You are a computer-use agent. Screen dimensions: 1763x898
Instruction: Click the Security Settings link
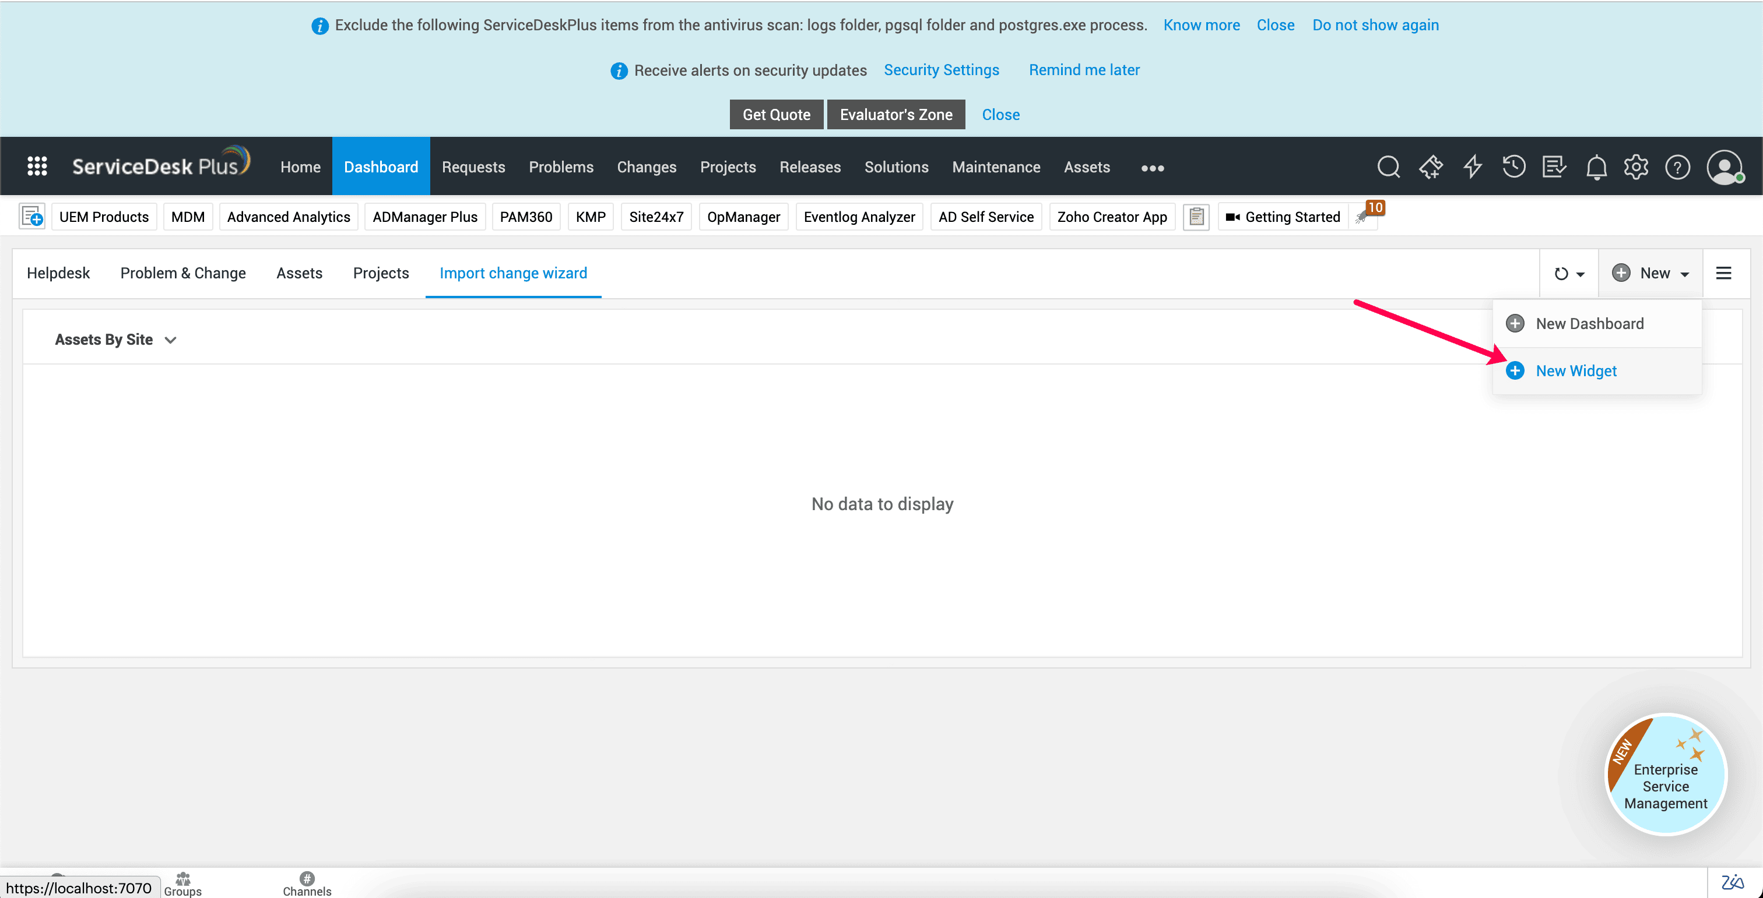pyautogui.click(x=941, y=70)
